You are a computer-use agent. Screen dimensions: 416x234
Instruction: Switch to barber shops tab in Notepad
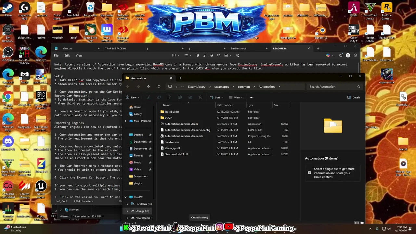pos(239,48)
